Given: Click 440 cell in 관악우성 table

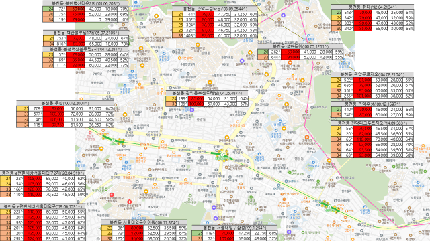Looking at the screenshot, I should [347, 109].
